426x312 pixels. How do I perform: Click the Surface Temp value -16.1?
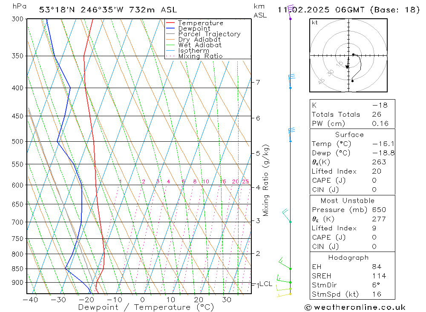[383, 144]
